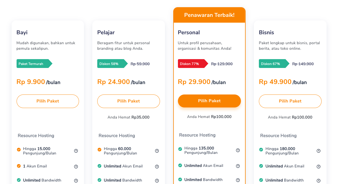
Task: Click help icon for Bayi Unlimited Bandwidth
Action: (x=76, y=181)
